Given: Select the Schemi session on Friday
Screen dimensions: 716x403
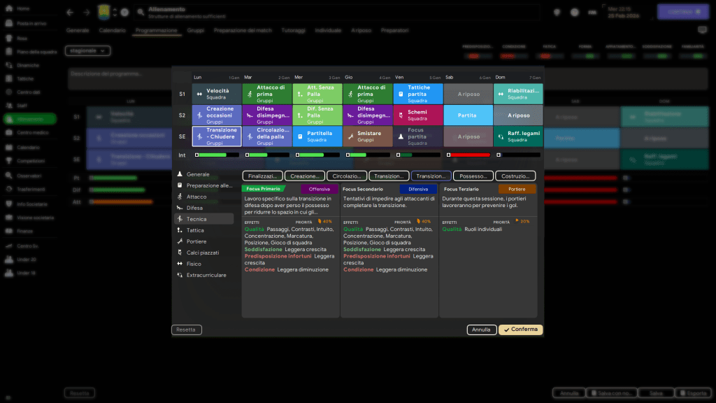Looking at the screenshot, I should click(x=417, y=115).
